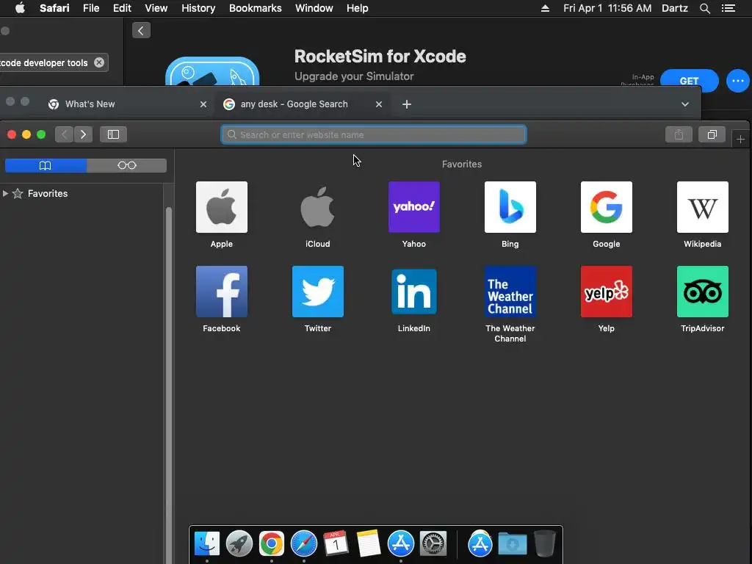Open the Trash in the Dock
The image size is (752, 564).
tap(545, 543)
